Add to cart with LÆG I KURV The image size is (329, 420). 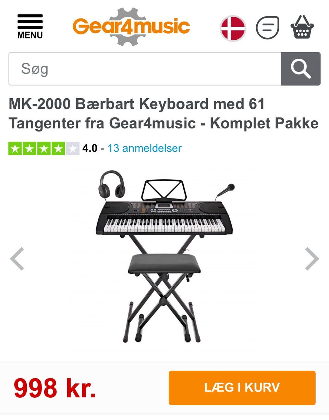point(242,388)
